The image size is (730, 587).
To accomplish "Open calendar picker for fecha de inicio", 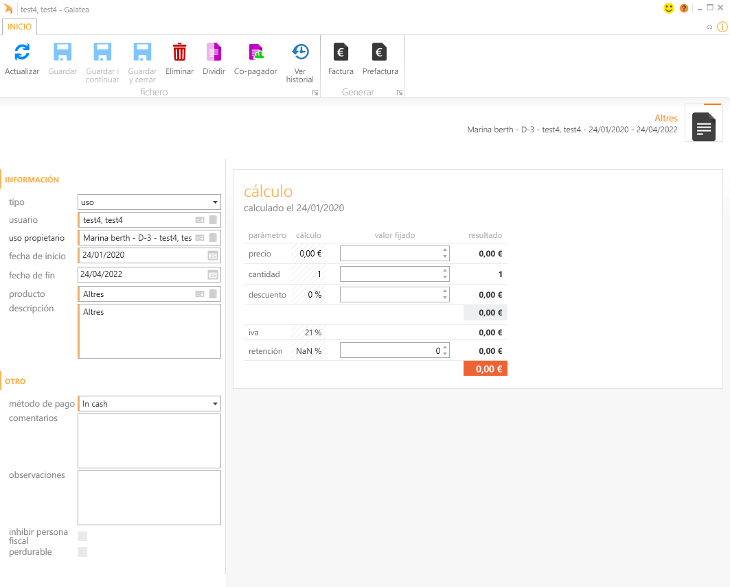I will 213,256.
